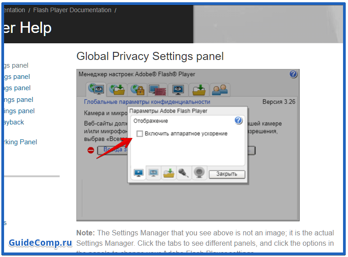Viewport: 348px width, 257px height.
Task: Open the Flash Player firewall tab icon
Action: click(158, 90)
